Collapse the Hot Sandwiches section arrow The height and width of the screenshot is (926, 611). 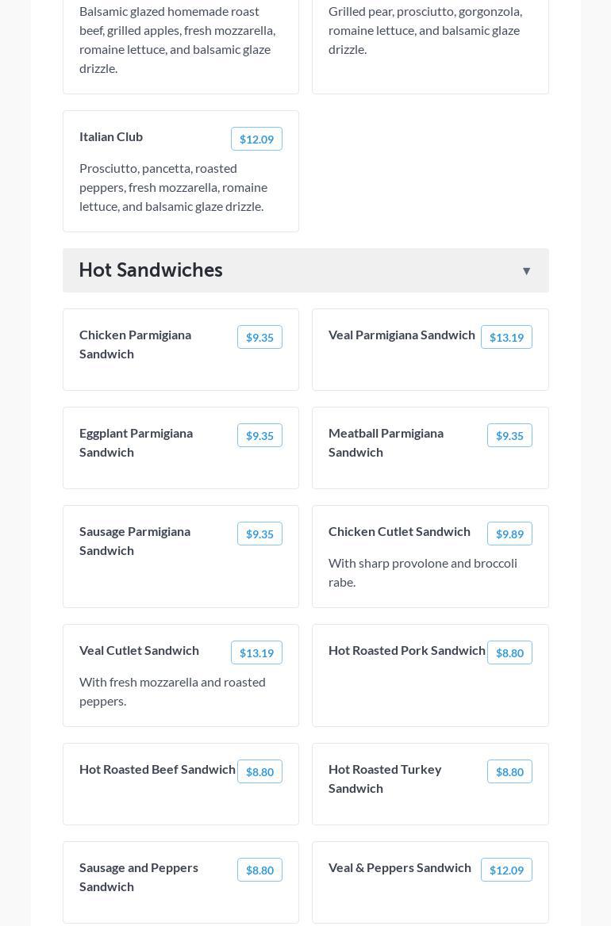pyautogui.click(x=526, y=271)
